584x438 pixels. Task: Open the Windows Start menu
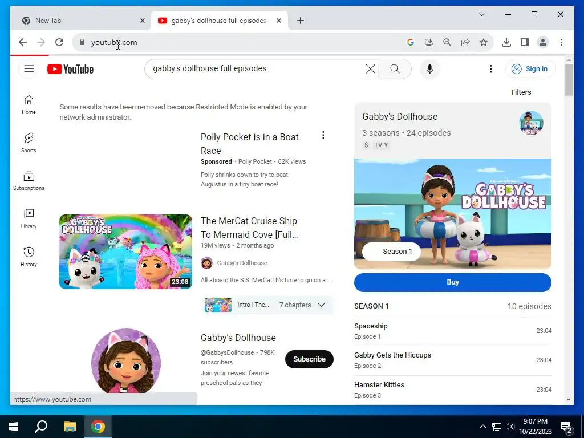tap(14, 427)
